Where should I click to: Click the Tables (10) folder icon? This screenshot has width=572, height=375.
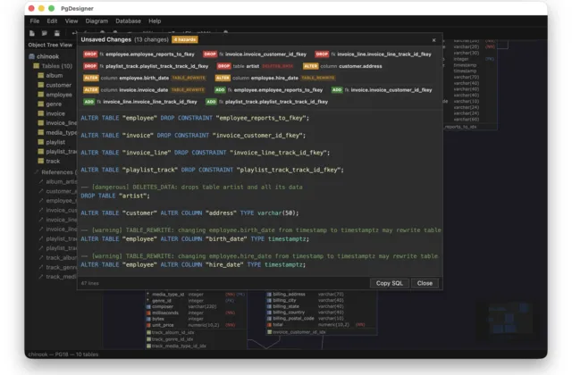pyautogui.click(x=36, y=66)
